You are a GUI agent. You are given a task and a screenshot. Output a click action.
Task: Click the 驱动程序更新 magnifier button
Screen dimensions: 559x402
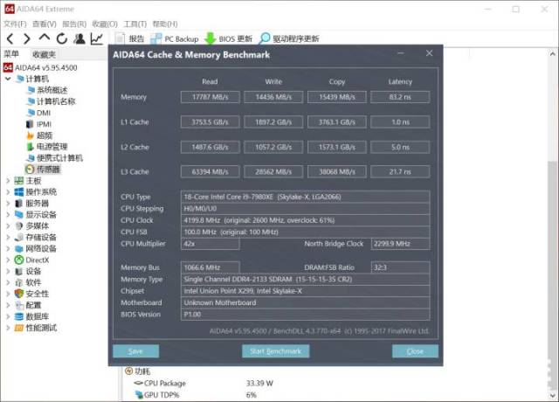[x=289, y=38]
